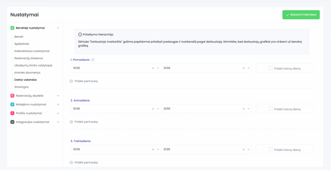The width and height of the screenshot is (331, 170).
Task: Click the Bendrieji nustatymai green icon
Action: (12, 28)
